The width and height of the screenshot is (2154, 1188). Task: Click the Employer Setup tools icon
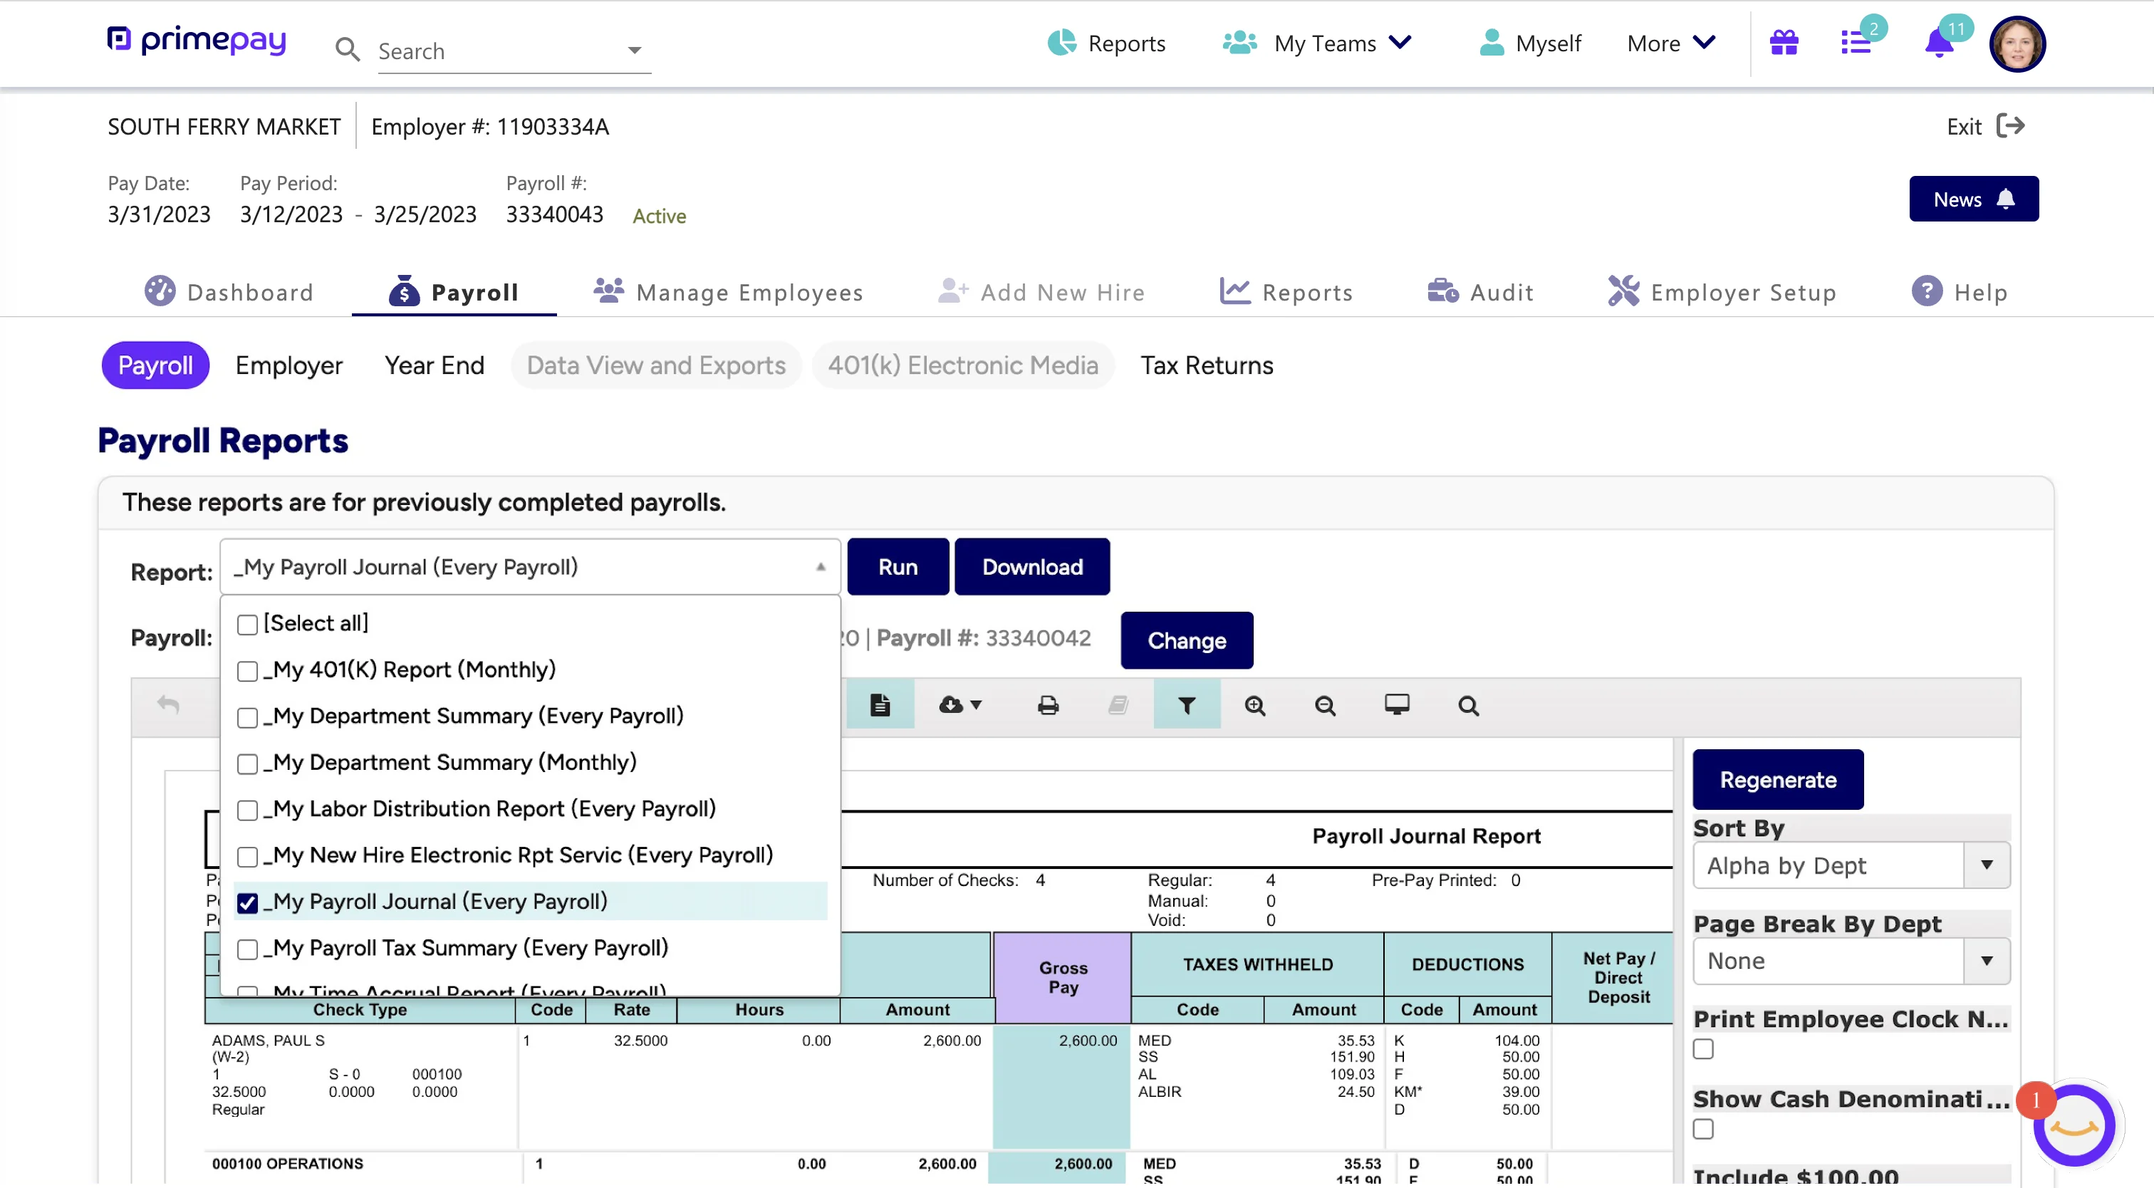click(1624, 291)
